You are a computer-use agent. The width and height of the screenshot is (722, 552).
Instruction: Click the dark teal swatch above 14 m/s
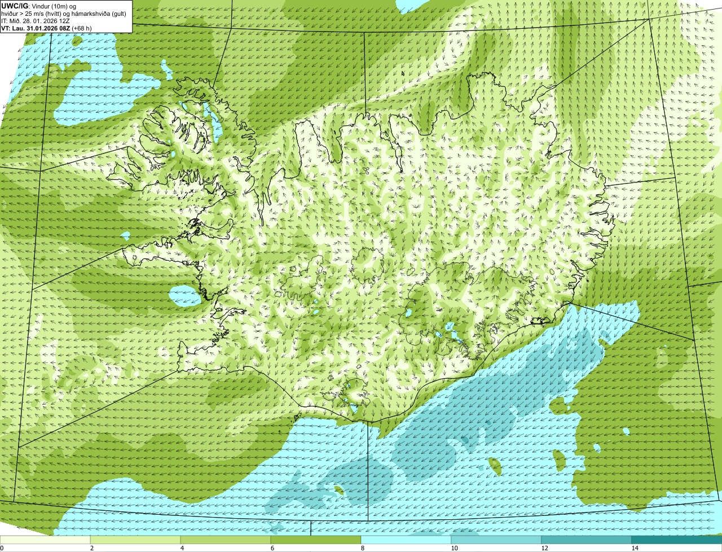(677, 540)
